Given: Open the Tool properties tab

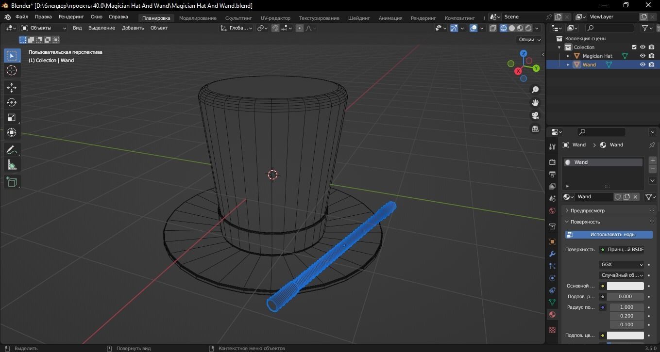Looking at the screenshot, I should point(552,146).
